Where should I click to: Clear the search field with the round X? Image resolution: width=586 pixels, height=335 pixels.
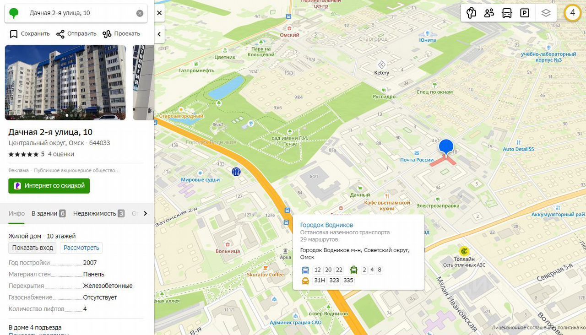pos(140,13)
